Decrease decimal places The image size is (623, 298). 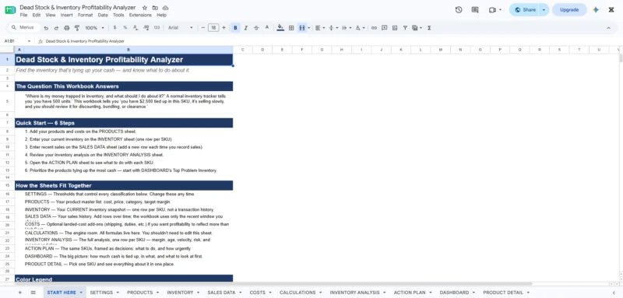[x=136, y=28]
